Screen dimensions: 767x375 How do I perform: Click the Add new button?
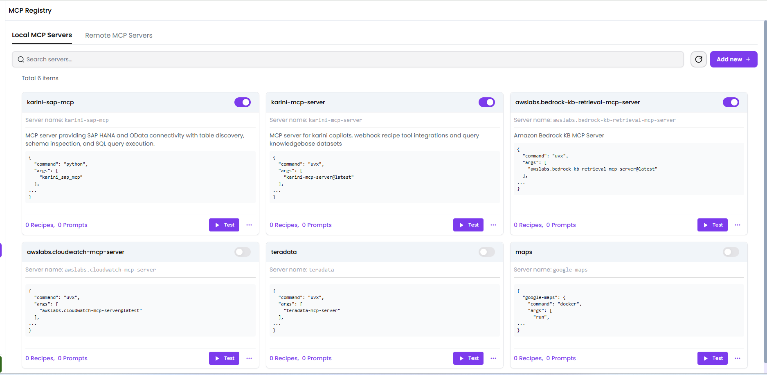point(733,59)
